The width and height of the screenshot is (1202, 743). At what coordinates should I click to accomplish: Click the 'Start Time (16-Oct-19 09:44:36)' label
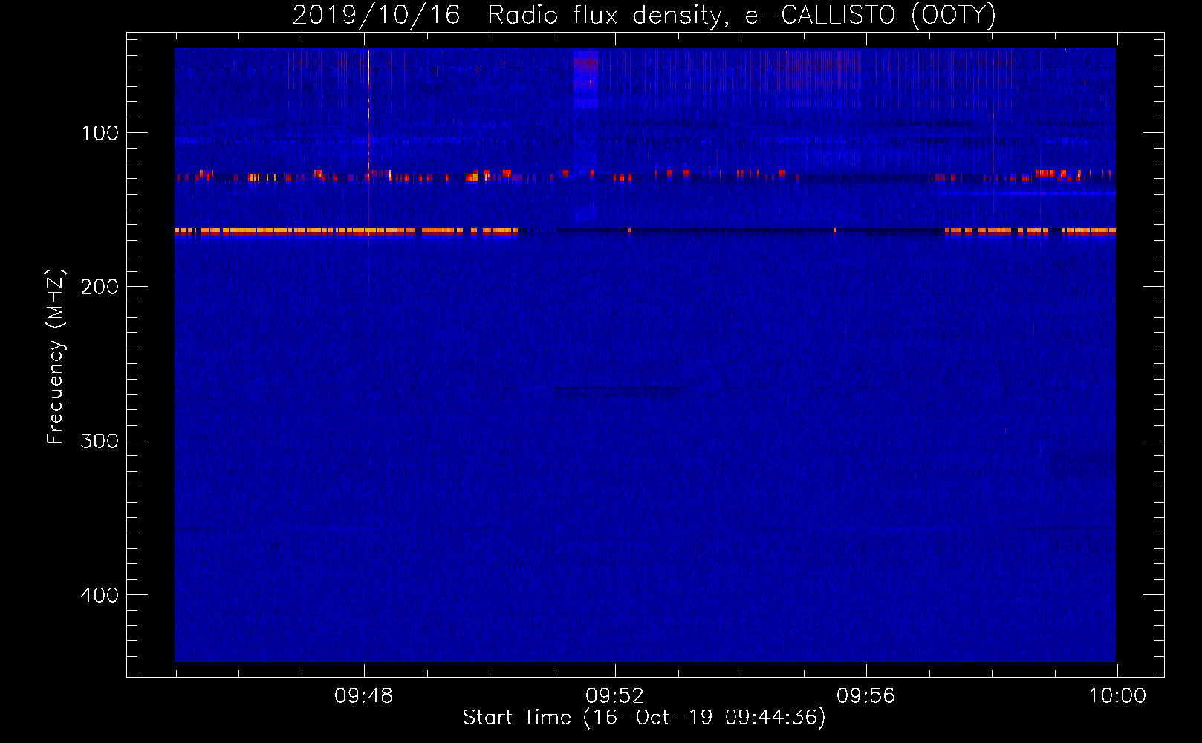[644, 718]
